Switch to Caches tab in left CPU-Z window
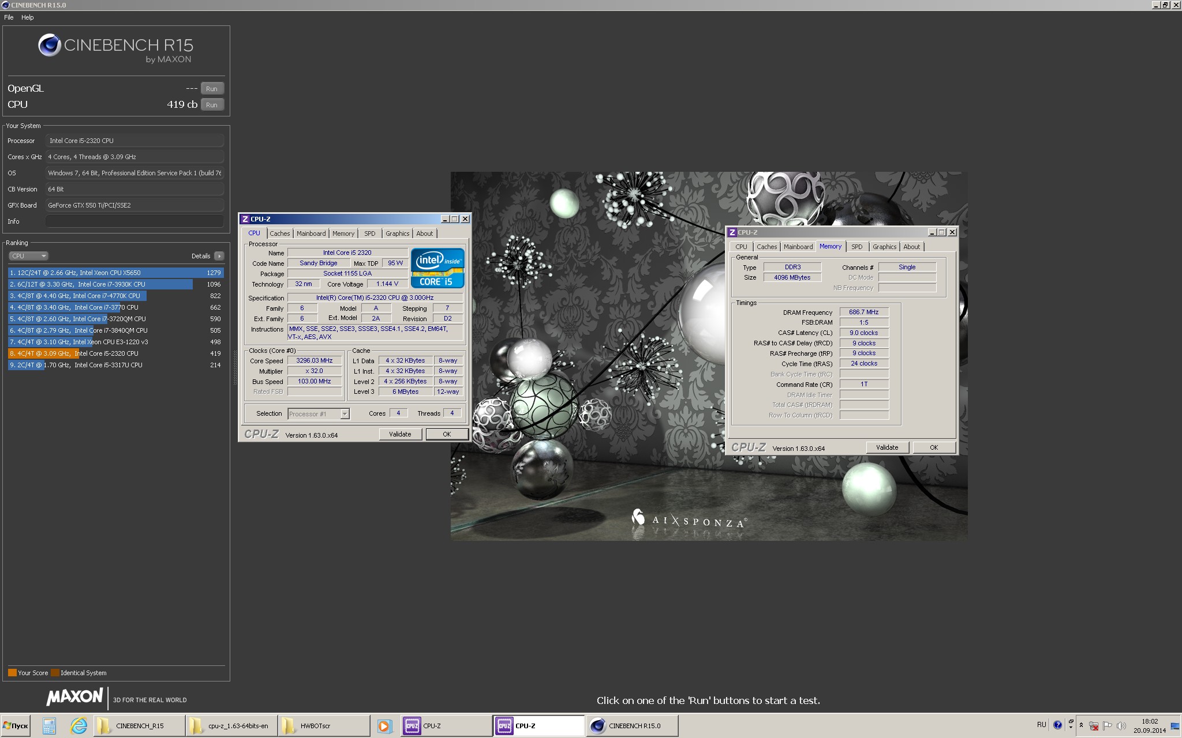1182x738 pixels. pos(280,234)
